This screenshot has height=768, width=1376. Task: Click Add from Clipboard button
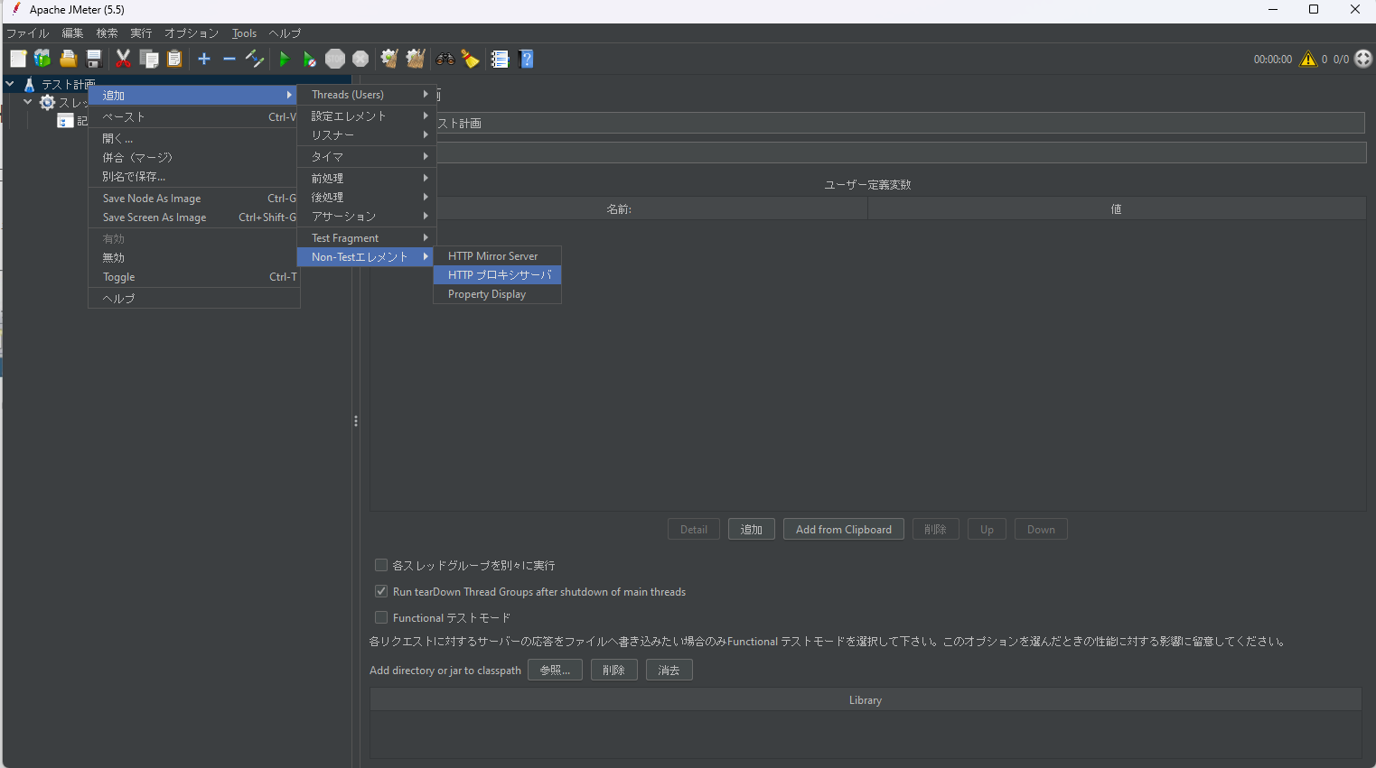point(844,529)
